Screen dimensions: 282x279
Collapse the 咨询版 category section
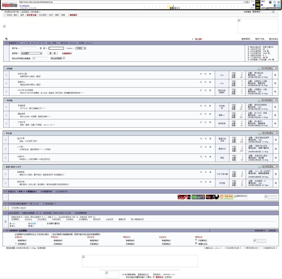click(5, 69)
